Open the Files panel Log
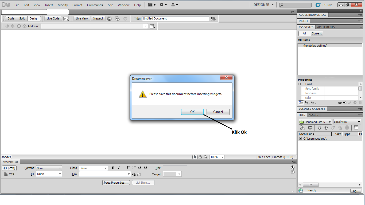This screenshot has width=365, height=205. [x=355, y=191]
